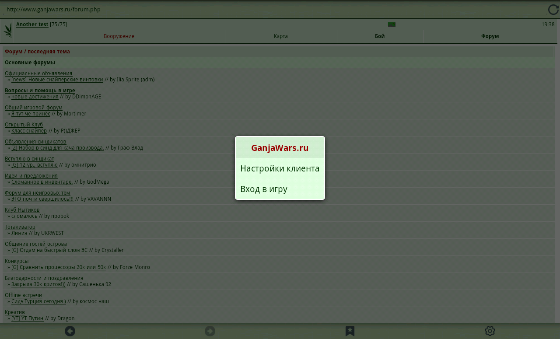
Task: Tap the 'Основные форумы' section heading
Action: 30,63
